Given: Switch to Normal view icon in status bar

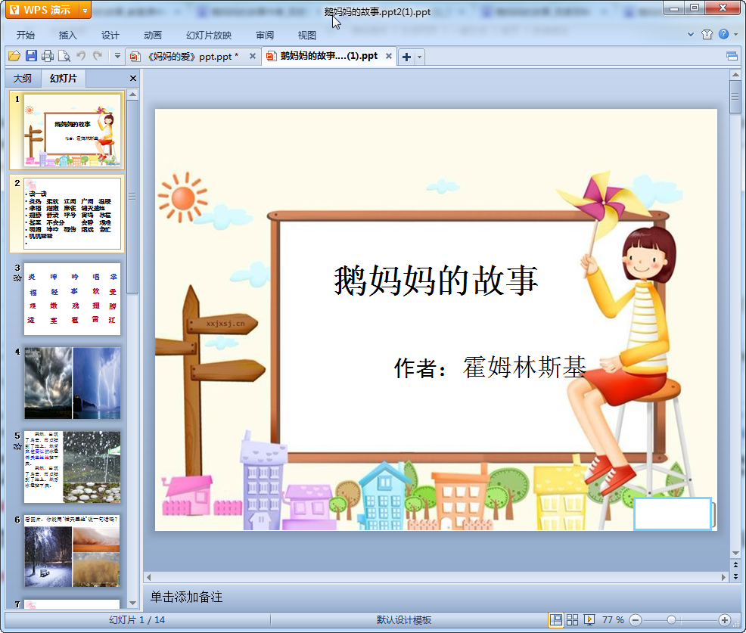Looking at the screenshot, I should (555, 619).
